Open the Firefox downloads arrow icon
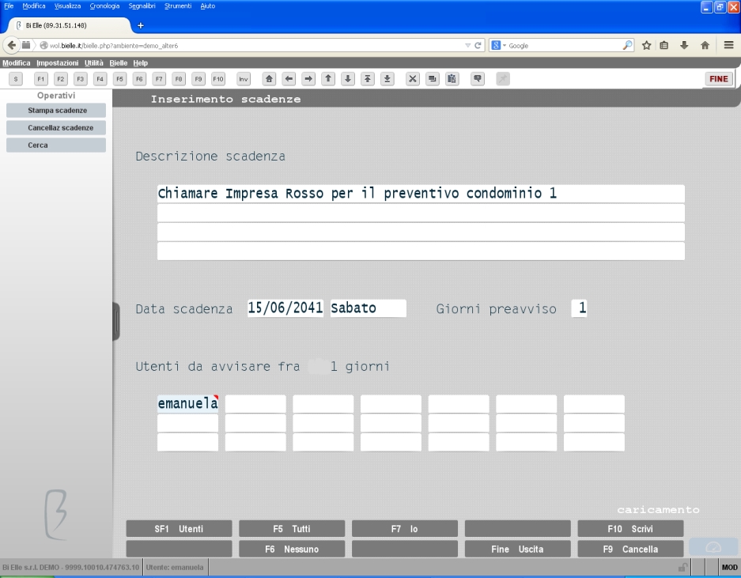This screenshot has height=578, width=741. pyautogui.click(x=684, y=45)
